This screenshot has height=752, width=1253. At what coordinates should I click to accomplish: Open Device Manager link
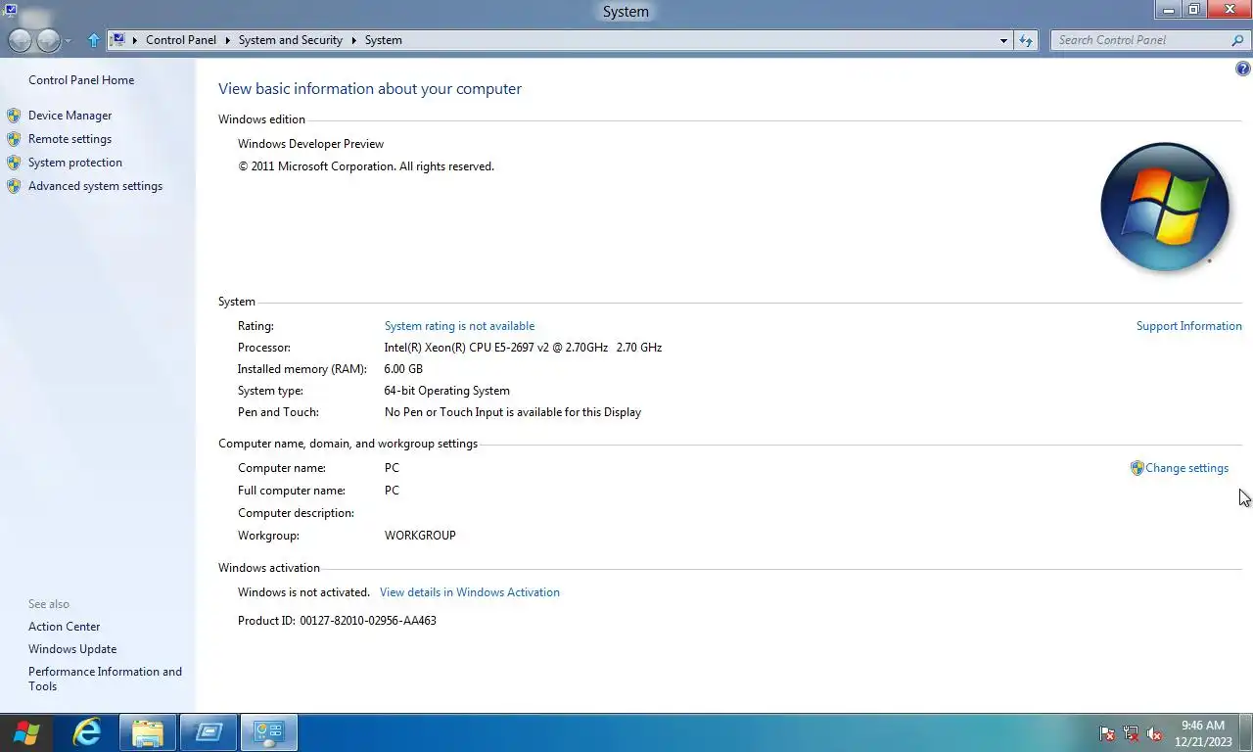(70, 116)
